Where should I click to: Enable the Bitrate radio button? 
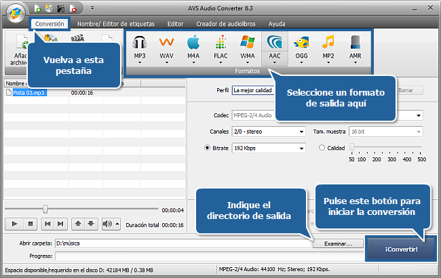[207, 148]
